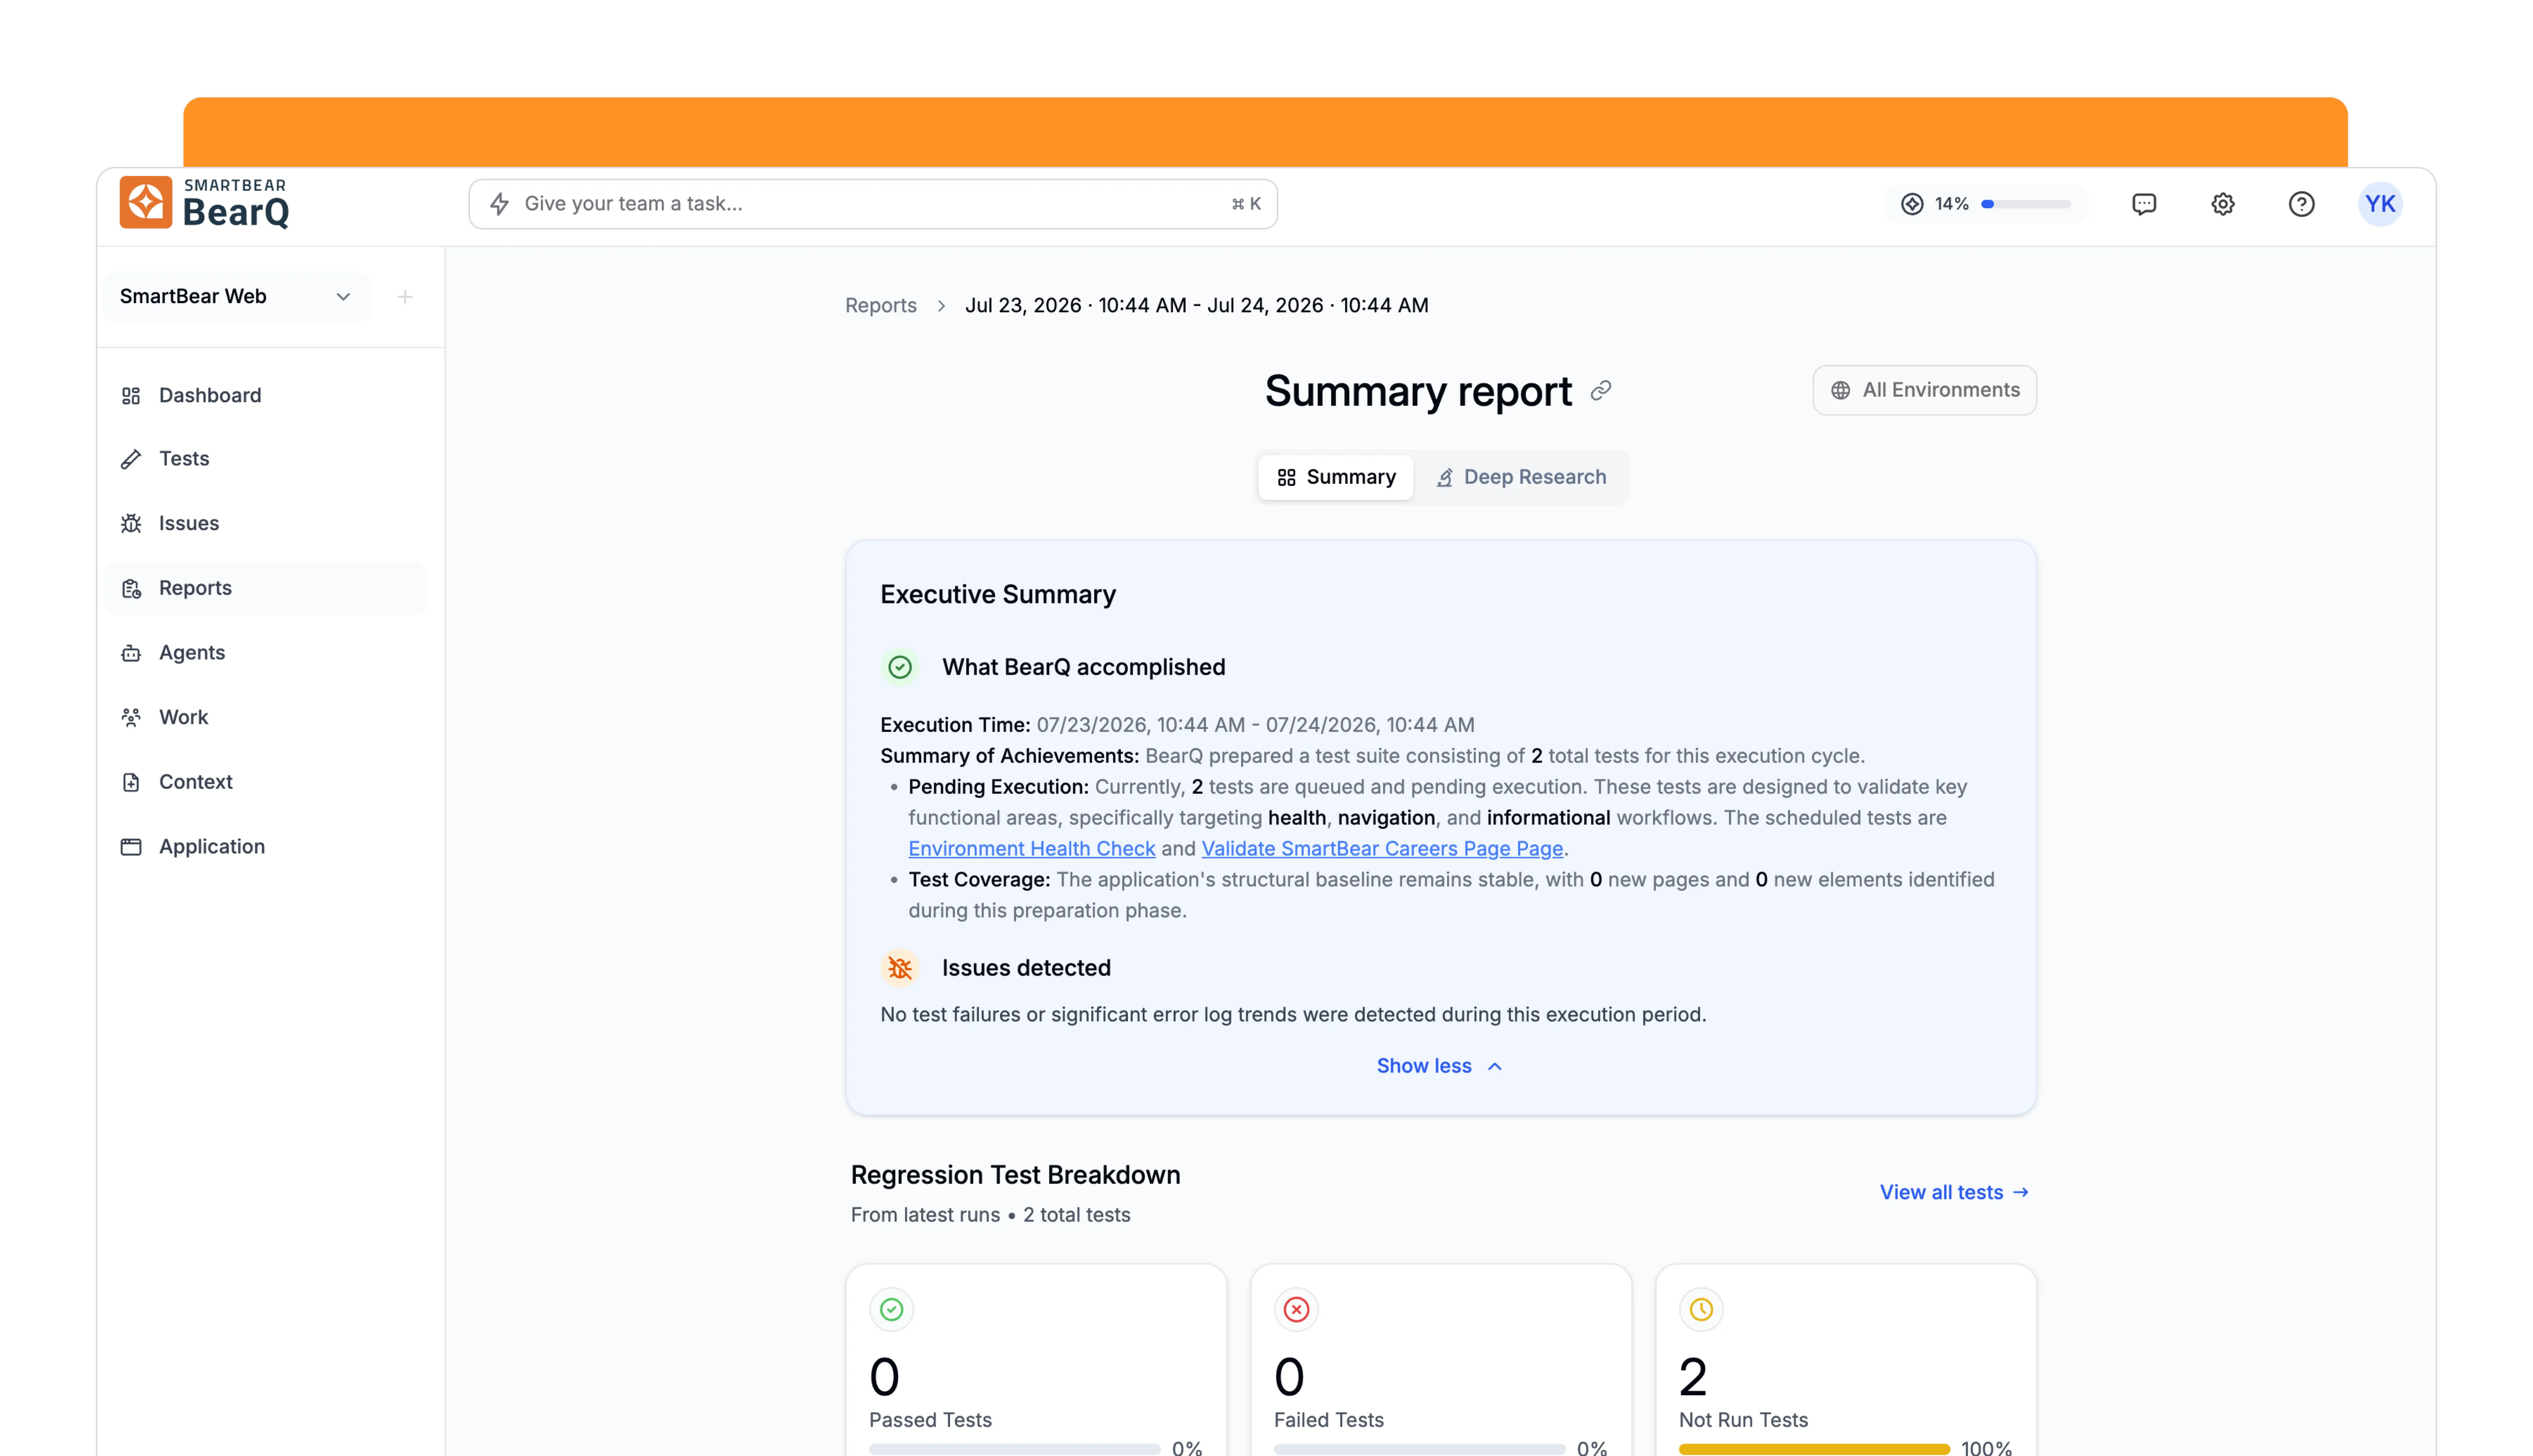The width and height of the screenshot is (2533, 1456).
Task: Click the Application window icon
Action: tap(131, 847)
